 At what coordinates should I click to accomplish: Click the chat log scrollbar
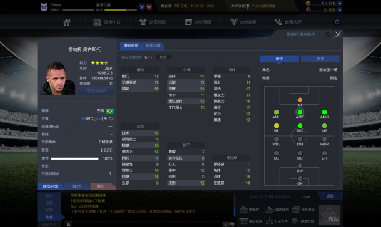coord(234,205)
